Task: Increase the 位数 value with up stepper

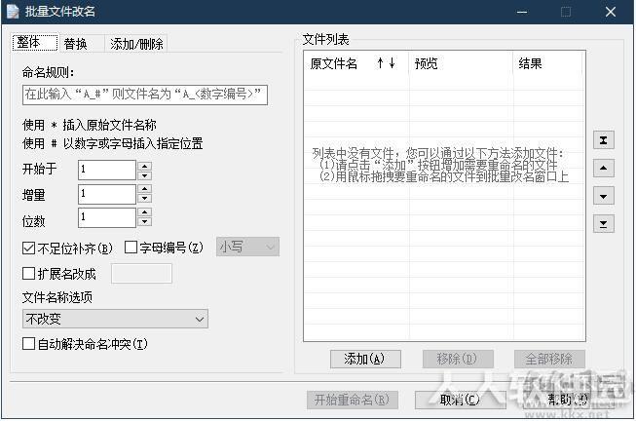Action: point(145,212)
